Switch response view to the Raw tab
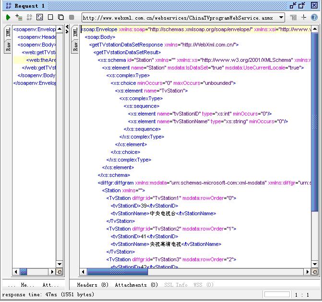 75,46
